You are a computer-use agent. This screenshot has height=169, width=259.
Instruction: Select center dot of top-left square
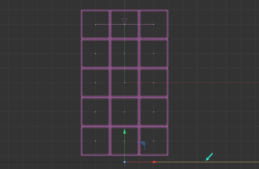point(96,25)
